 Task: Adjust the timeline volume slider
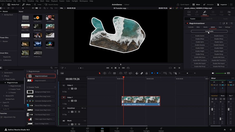click(x=221, y=73)
